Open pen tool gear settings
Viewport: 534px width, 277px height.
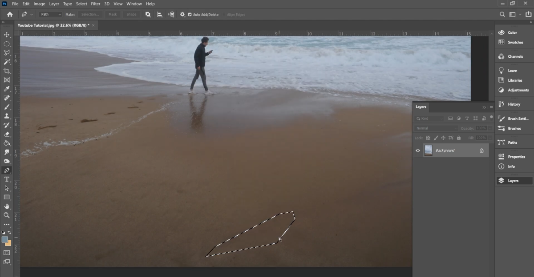click(182, 14)
